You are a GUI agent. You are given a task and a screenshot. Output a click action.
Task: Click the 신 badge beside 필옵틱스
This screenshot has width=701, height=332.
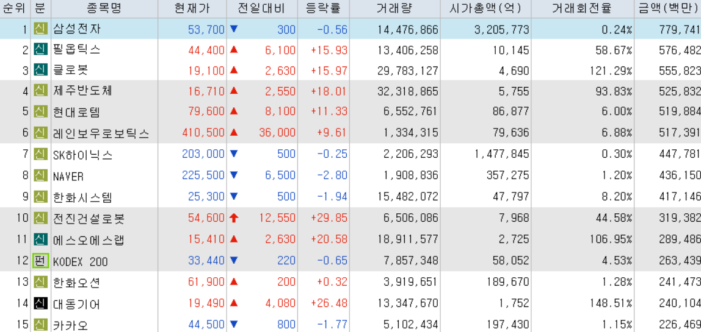[40, 50]
